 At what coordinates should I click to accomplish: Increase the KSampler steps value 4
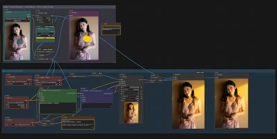pyautogui.click(x=141, y=92)
